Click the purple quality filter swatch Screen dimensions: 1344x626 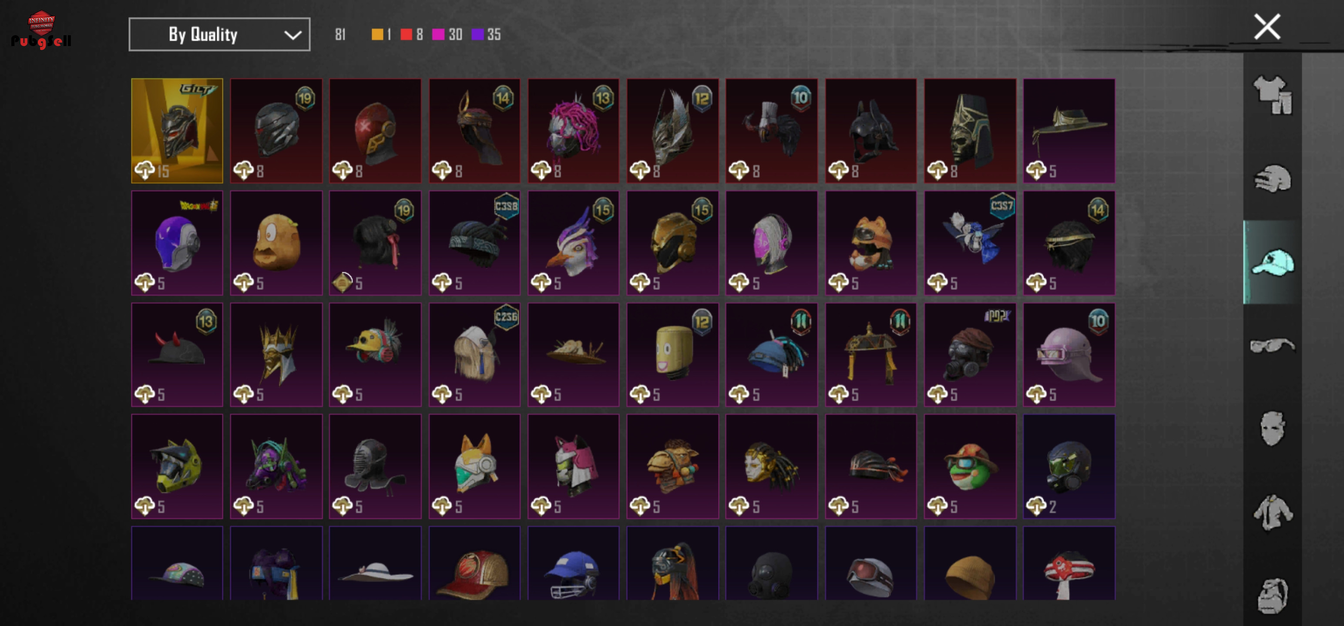tap(477, 34)
